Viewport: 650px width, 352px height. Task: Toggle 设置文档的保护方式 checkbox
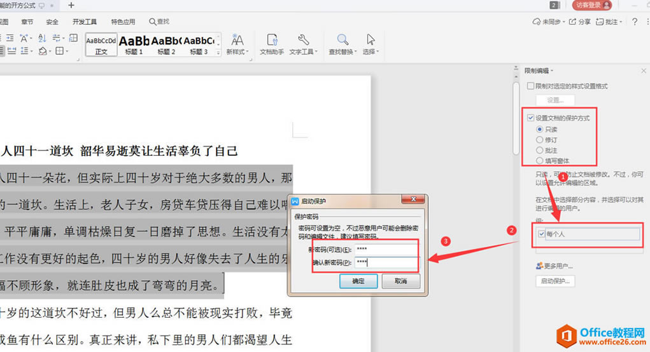point(530,118)
